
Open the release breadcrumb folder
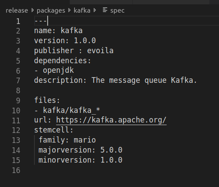click(x=17, y=10)
